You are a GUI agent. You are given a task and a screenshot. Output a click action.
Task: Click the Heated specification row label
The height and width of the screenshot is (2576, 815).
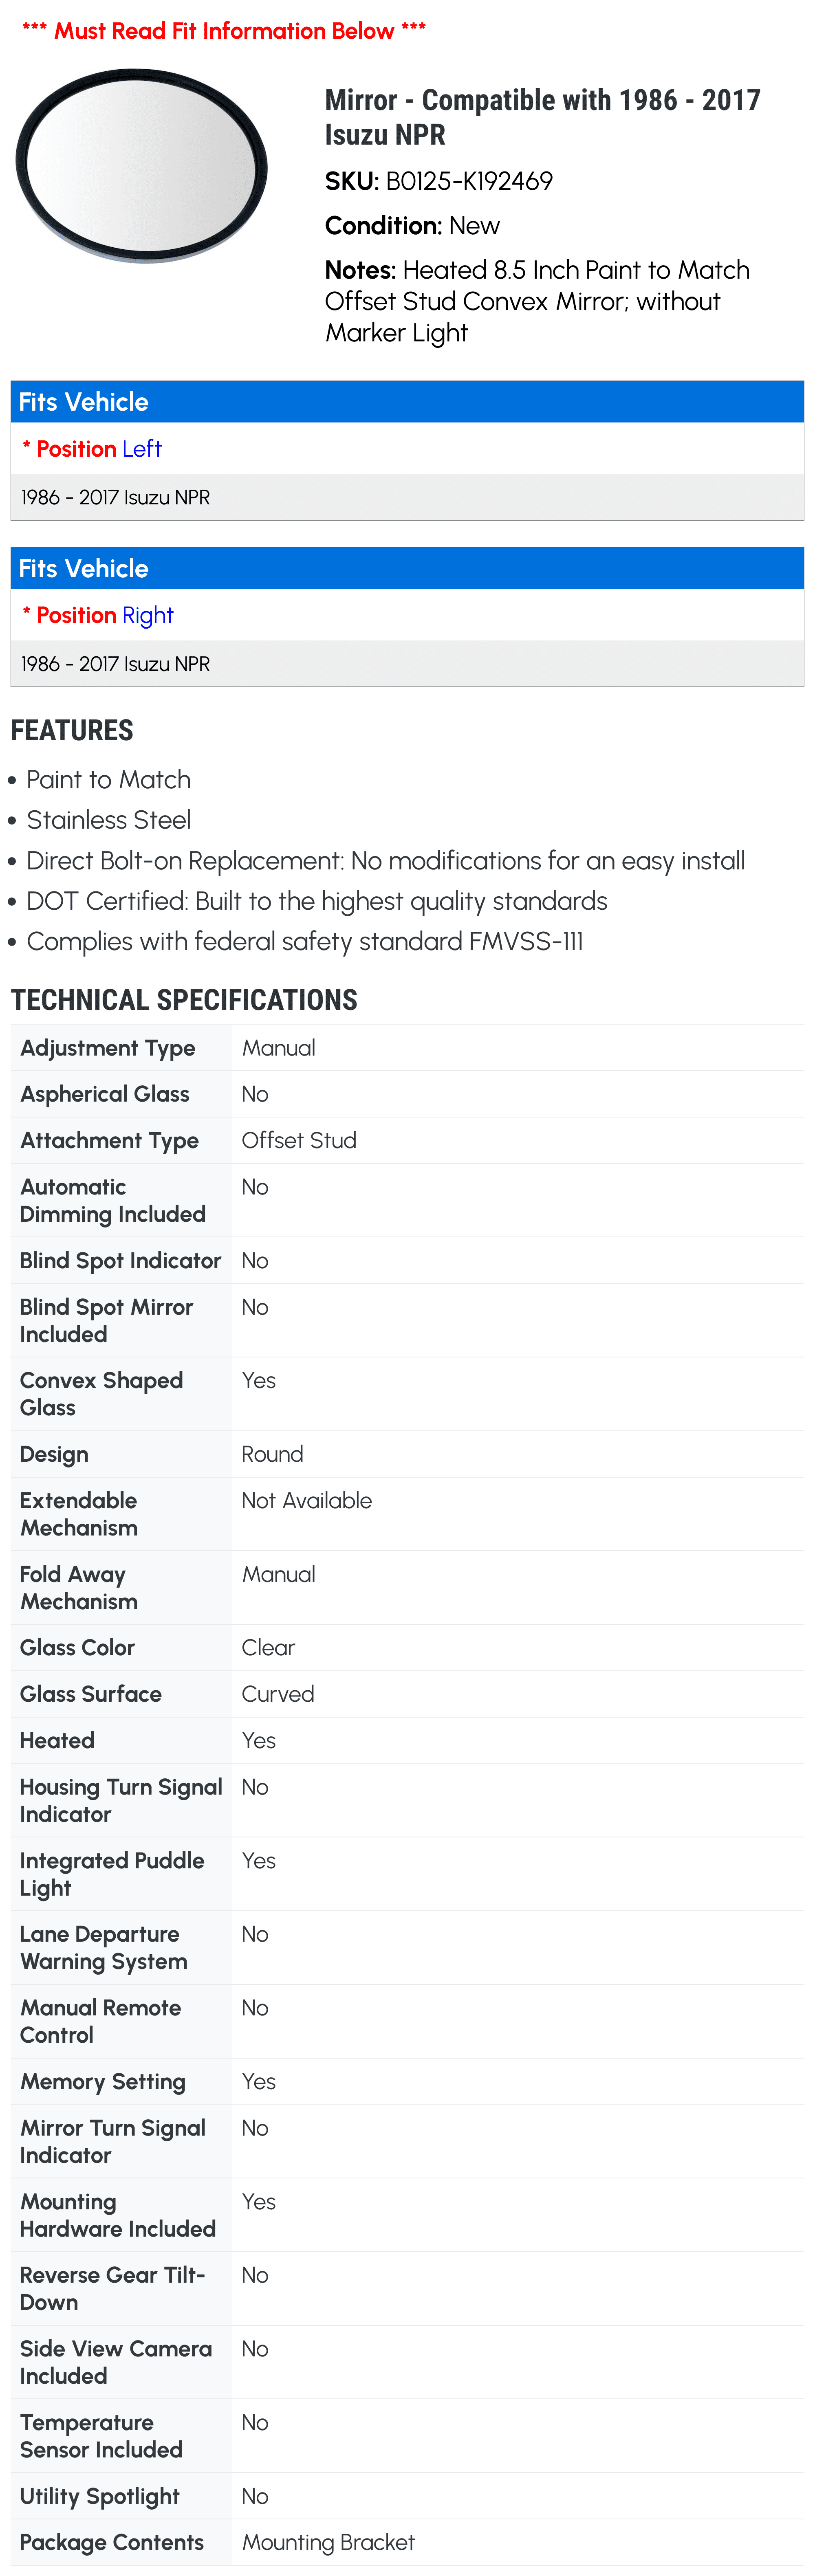click(x=57, y=1740)
